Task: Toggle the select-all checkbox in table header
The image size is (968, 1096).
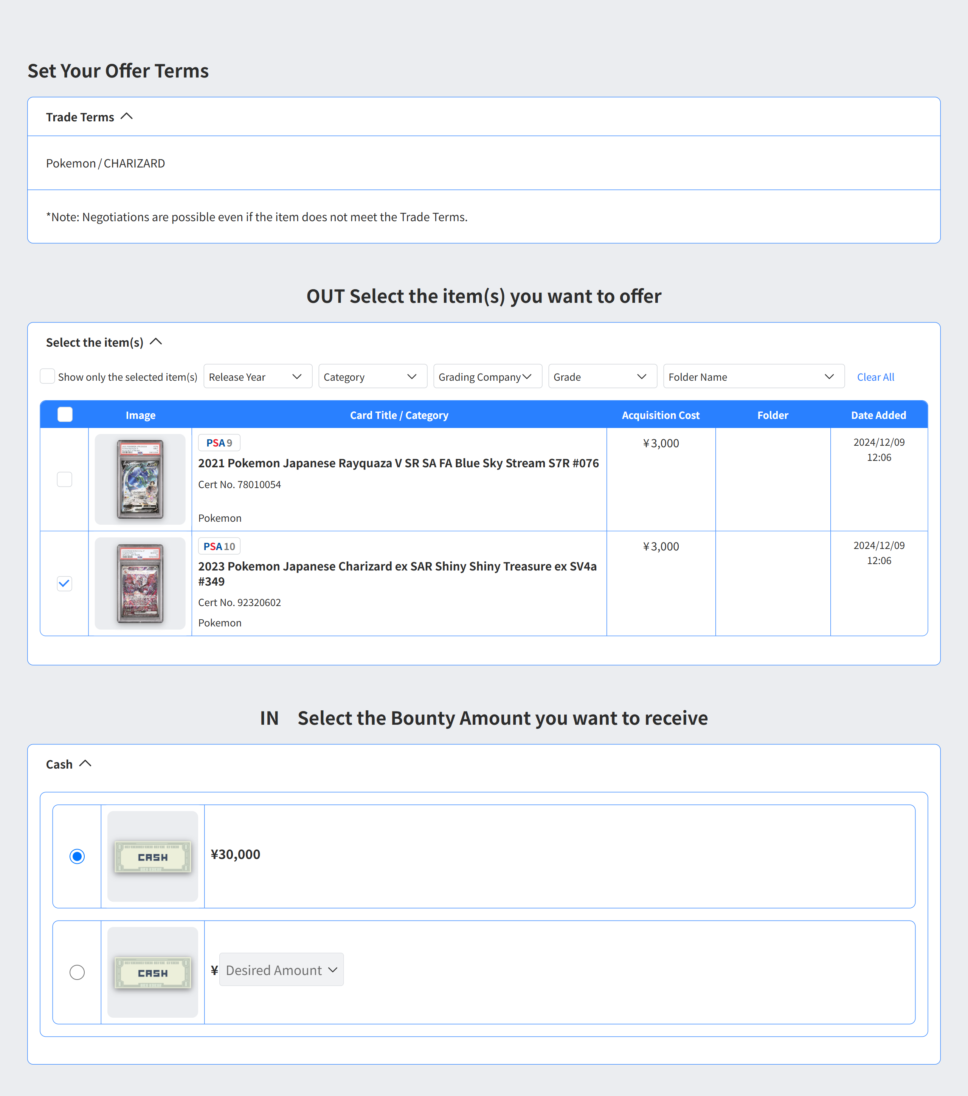Action: (65, 414)
